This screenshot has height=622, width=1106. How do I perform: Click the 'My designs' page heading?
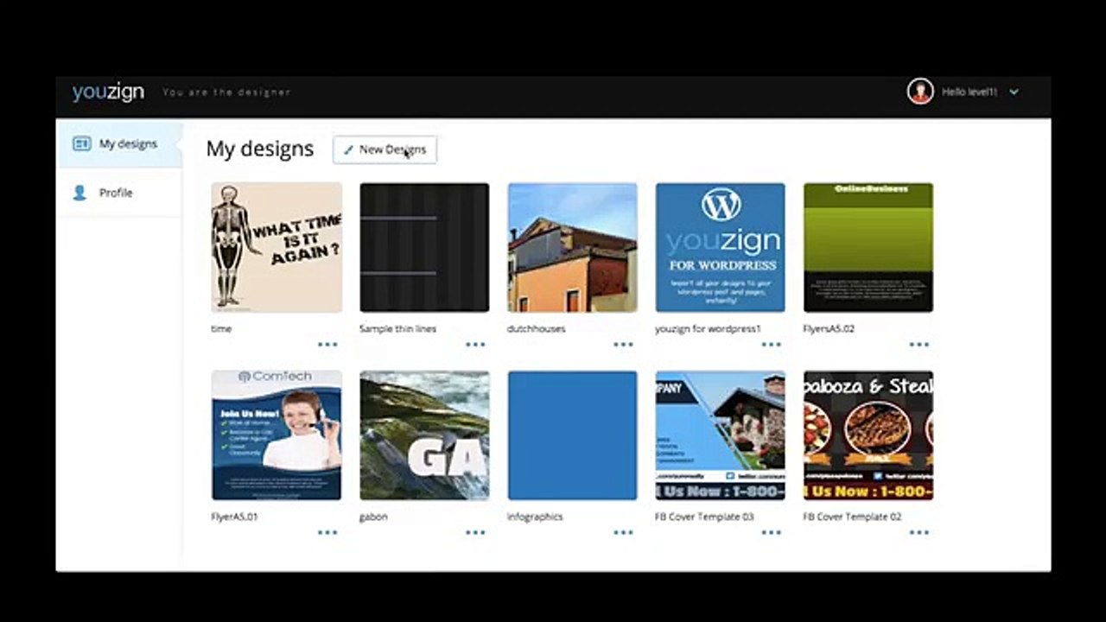[260, 149]
